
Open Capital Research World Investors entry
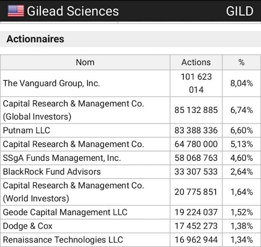pyautogui.click(x=130, y=192)
